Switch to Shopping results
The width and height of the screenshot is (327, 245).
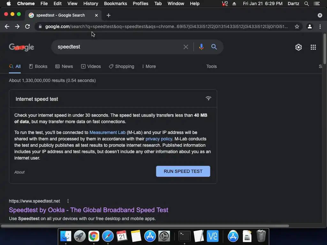tap(122, 66)
